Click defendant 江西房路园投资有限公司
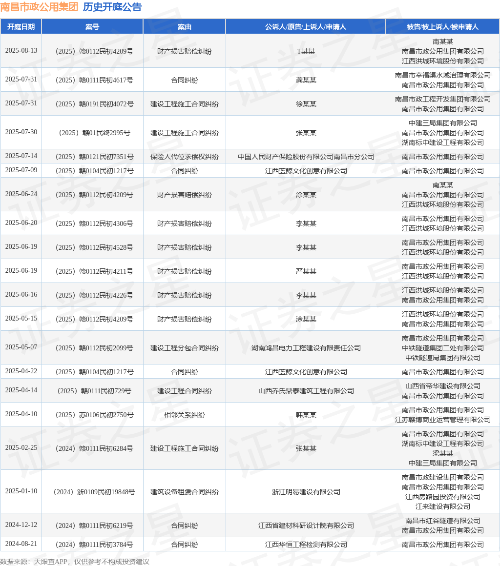Viewport: 500px width, 566px height. coord(443,497)
